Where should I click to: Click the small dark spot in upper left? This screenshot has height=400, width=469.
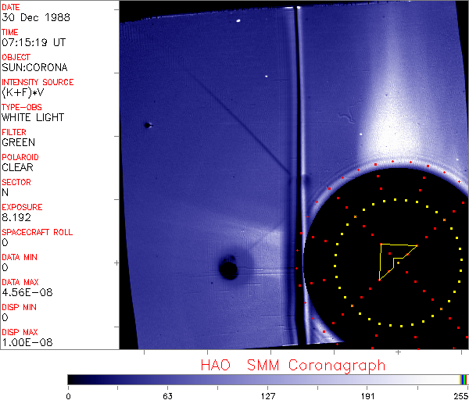click(x=147, y=125)
